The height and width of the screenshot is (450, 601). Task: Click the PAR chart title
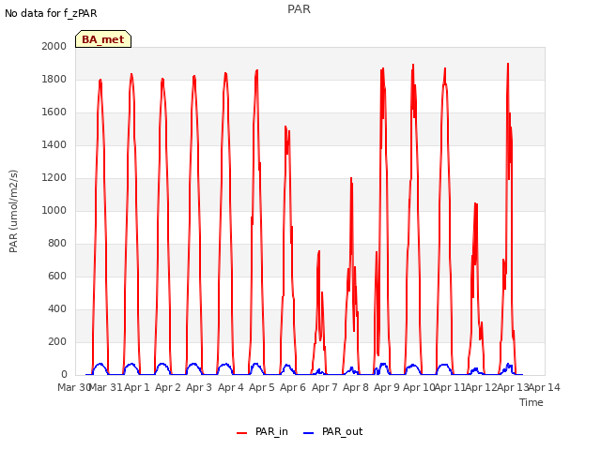tap(299, 9)
